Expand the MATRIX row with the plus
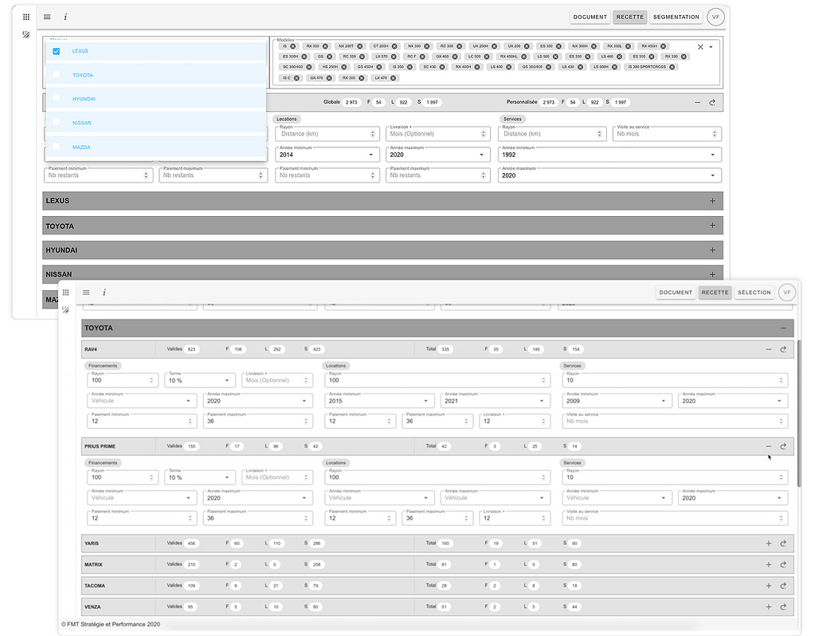The image size is (815, 636). pyautogui.click(x=768, y=565)
